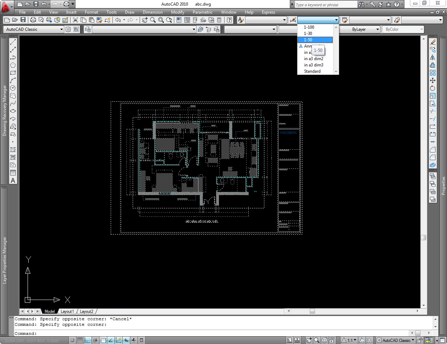Open the layer list dropdown
Viewport: 447px width, 344px height.
pos(144,29)
